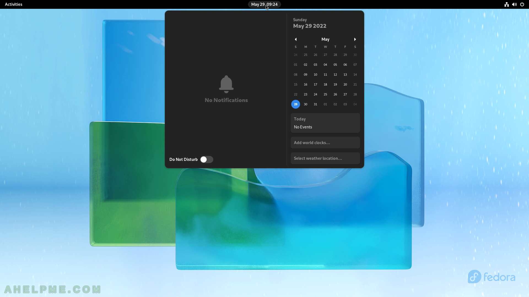
Task: Select day 27 in the May row with 22
Action: (x=345, y=94)
